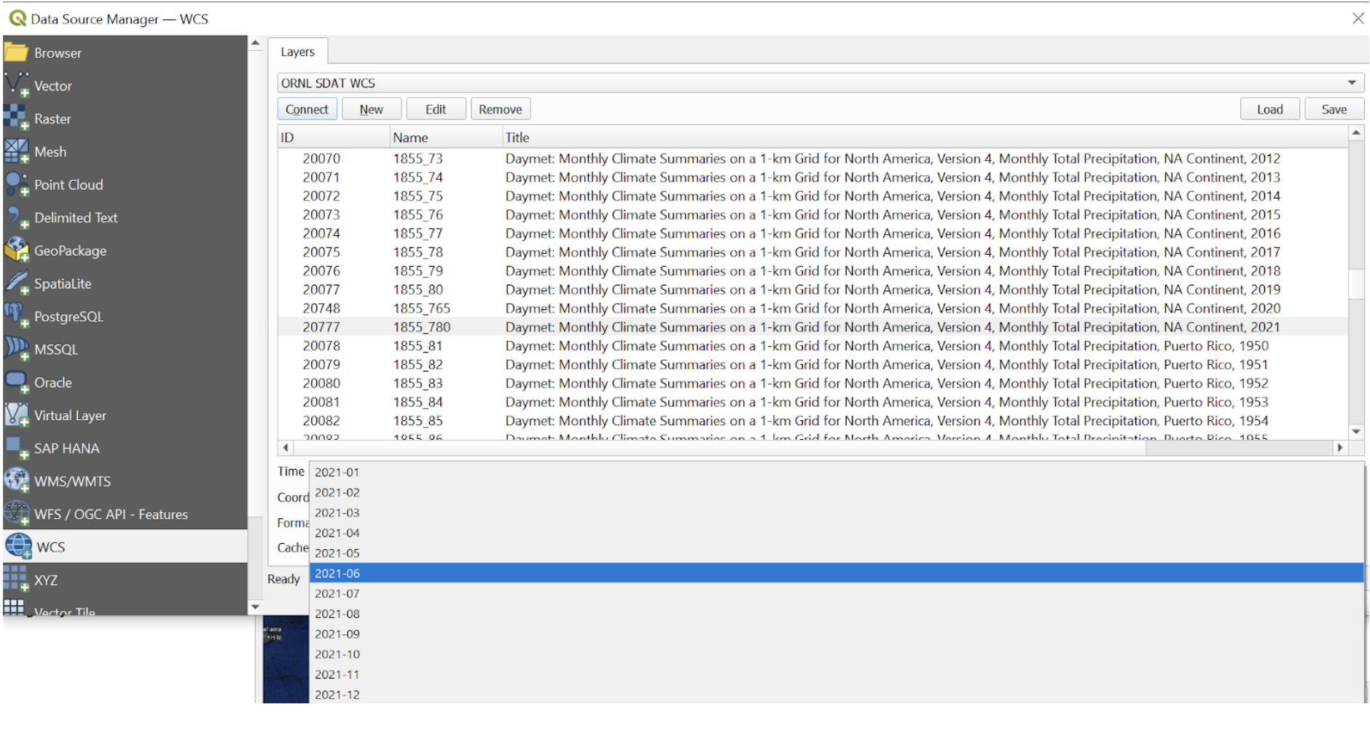Select layer row 1855_75 for 2014

coord(813,196)
